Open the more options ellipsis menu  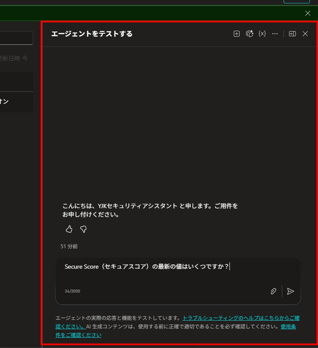(275, 34)
